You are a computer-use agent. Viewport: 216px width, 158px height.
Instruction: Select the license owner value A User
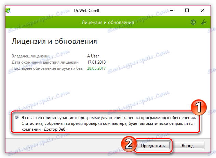coord(93,56)
